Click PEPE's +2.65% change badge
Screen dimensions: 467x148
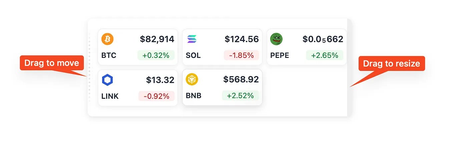click(325, 55)
